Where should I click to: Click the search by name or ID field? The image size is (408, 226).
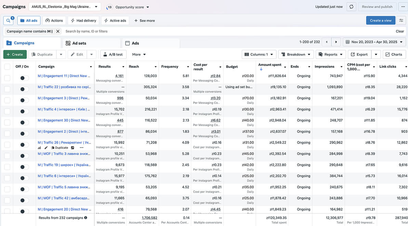[229, 31]
